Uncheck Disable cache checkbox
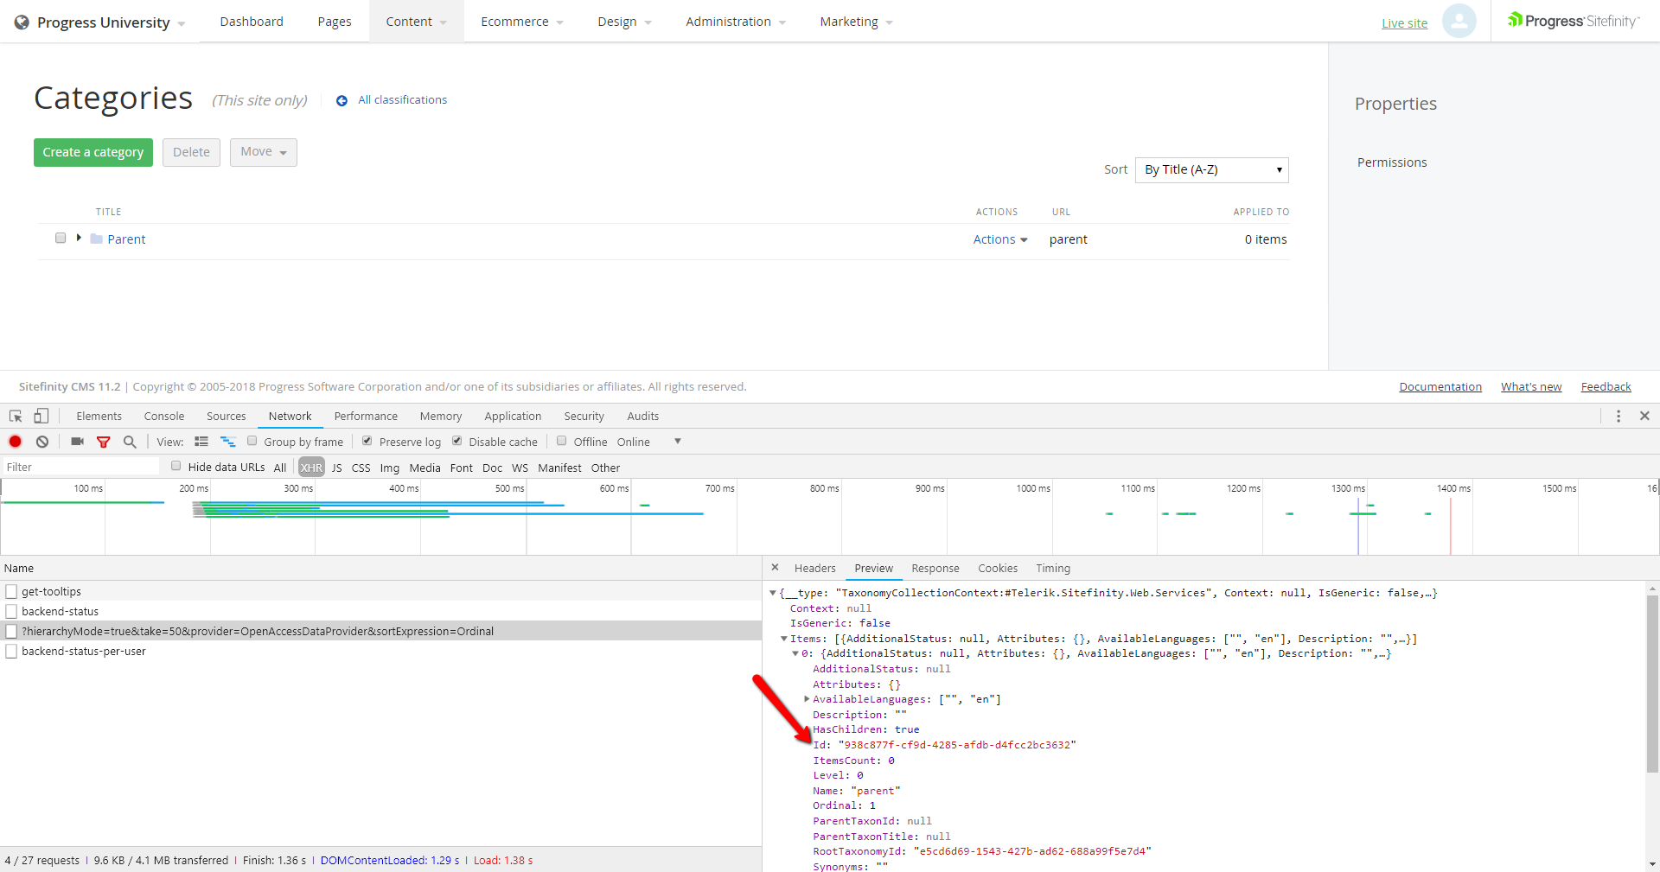1660x872 pixels. [x=457, y=441]
